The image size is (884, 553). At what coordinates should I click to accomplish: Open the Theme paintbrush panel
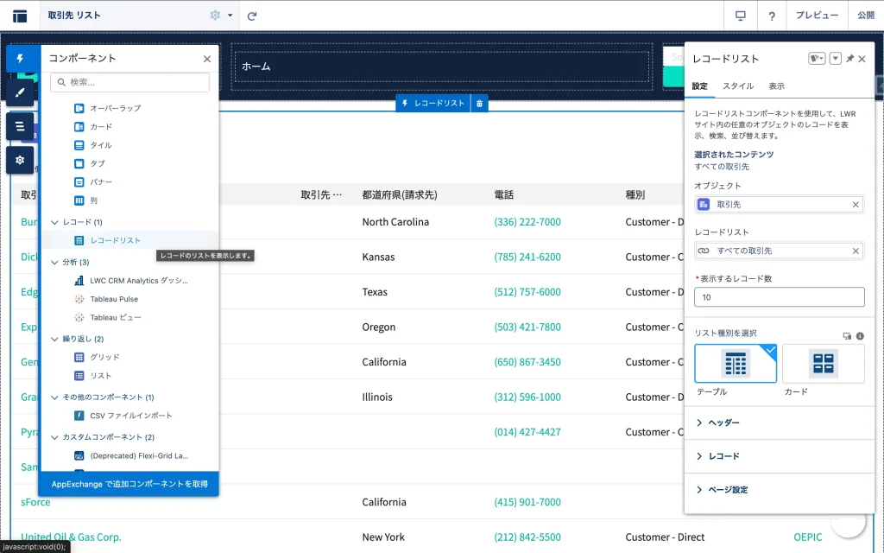point(20,92)
